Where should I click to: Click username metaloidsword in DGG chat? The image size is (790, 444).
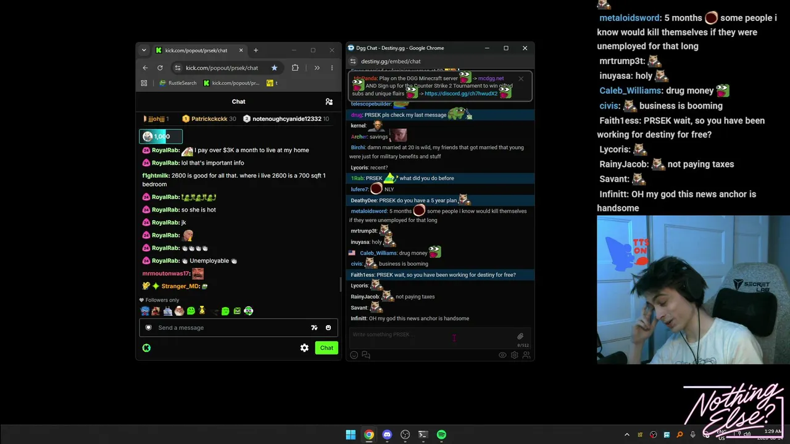click(369, 211)
